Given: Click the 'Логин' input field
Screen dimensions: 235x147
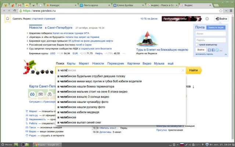Looking at the screenshot, I should pos(211,33).
